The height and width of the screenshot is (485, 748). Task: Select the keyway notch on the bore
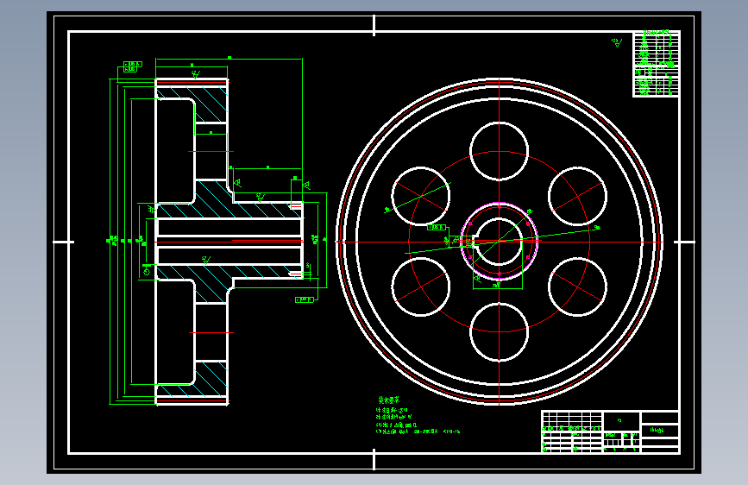(x=474, y=242)
